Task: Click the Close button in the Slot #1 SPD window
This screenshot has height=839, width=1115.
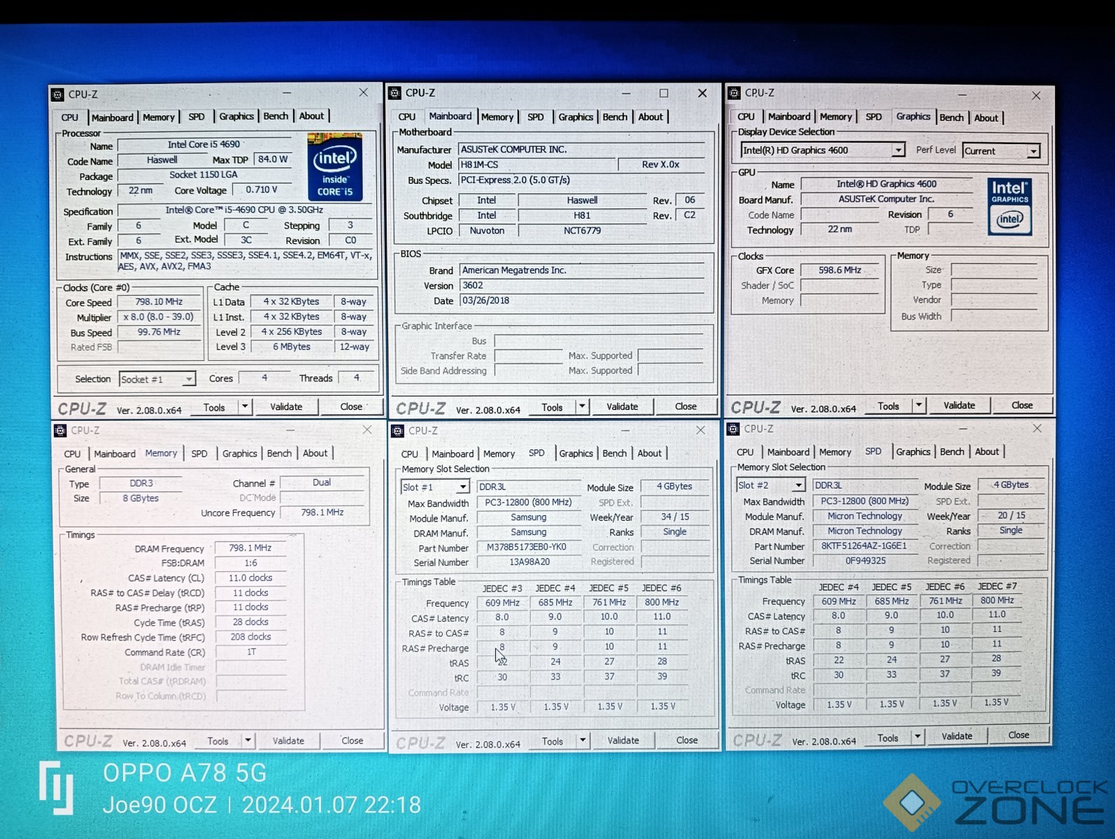Action: (686, 740)
